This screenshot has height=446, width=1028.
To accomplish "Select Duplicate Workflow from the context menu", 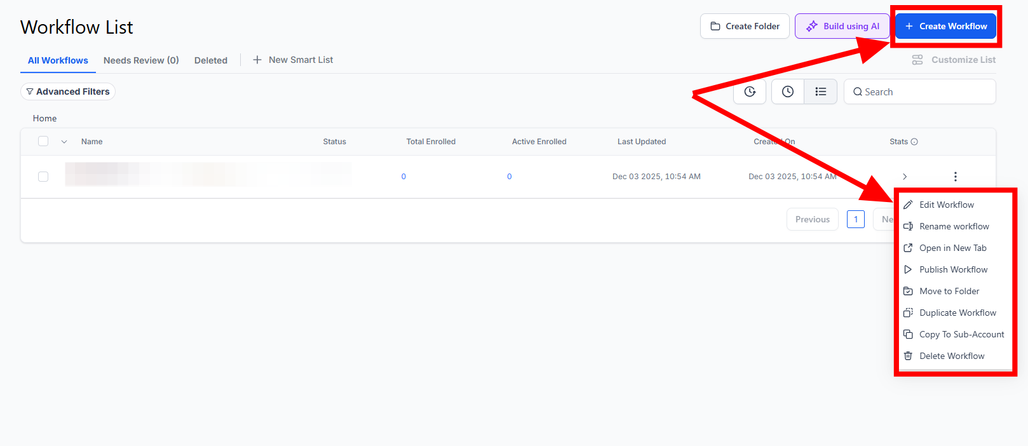I will pyautogui.click(x=957, y=313).
